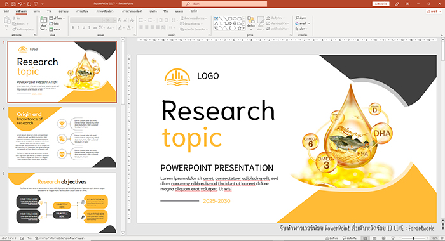Select the star shape in the shapes gallery
Image resolution: width=445 pixels, height=241 pixels.
pos(239,28)
